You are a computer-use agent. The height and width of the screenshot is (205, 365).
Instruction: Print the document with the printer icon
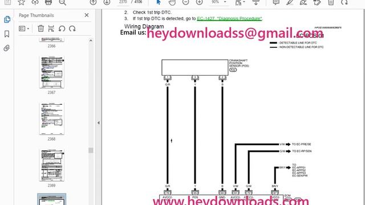pos(48,2)
